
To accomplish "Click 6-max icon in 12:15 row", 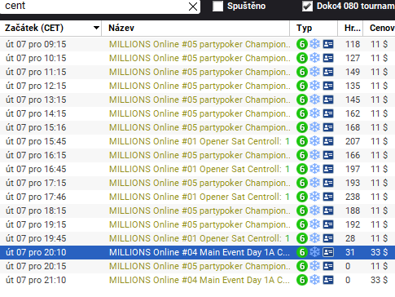I will tap(302, 86).
